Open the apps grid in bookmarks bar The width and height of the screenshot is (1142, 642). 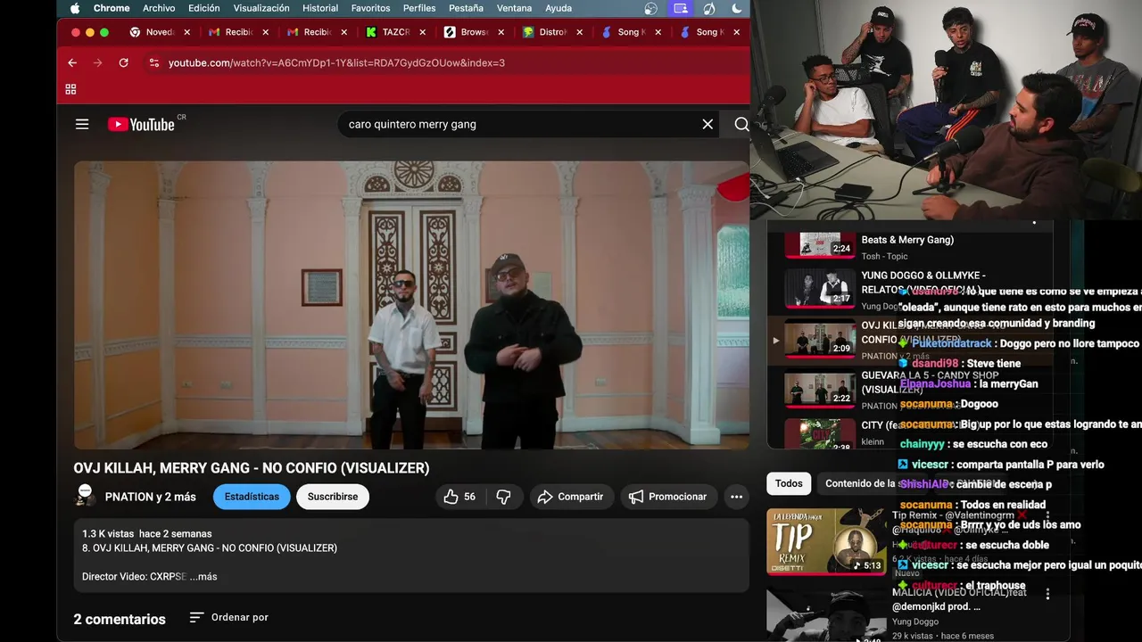pyautogui.click(x=70, y=89)
